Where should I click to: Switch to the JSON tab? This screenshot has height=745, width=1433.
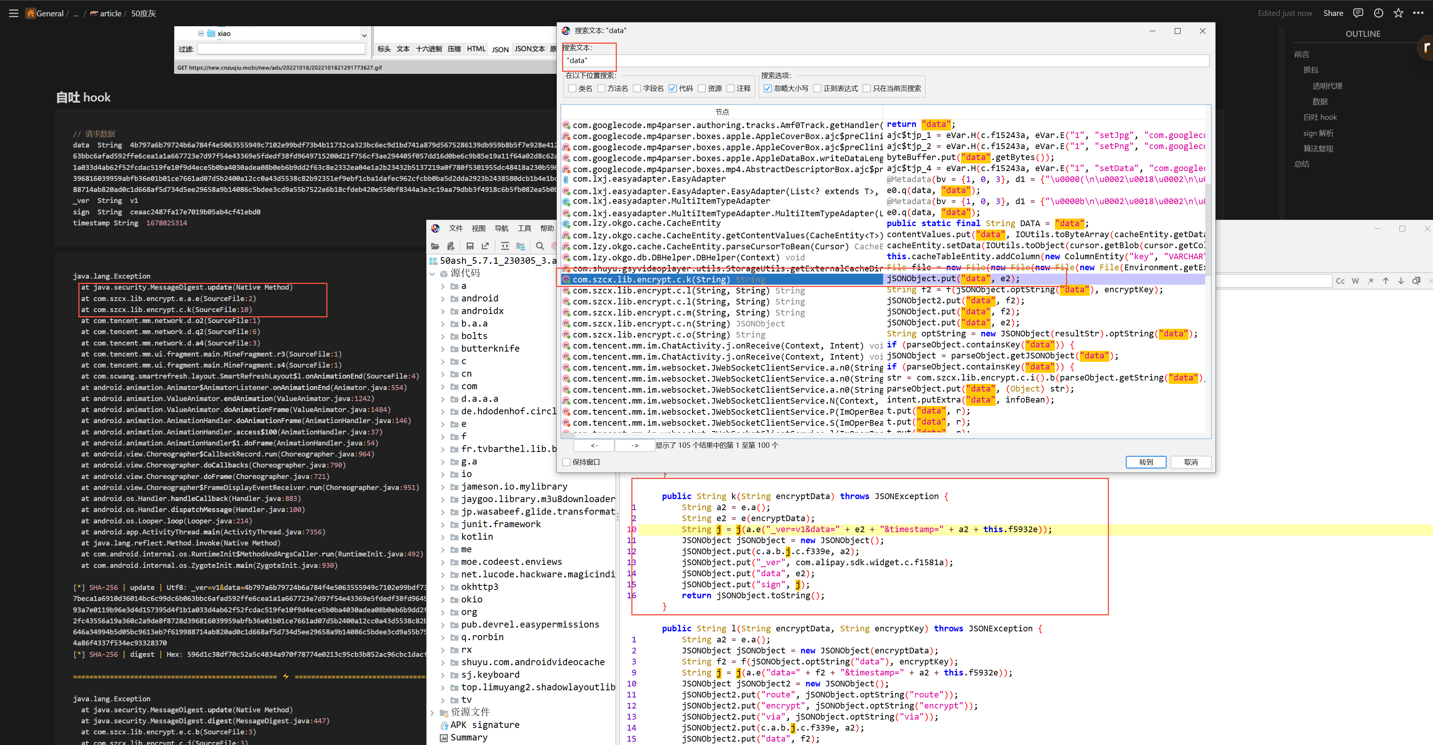coord(500,49)
